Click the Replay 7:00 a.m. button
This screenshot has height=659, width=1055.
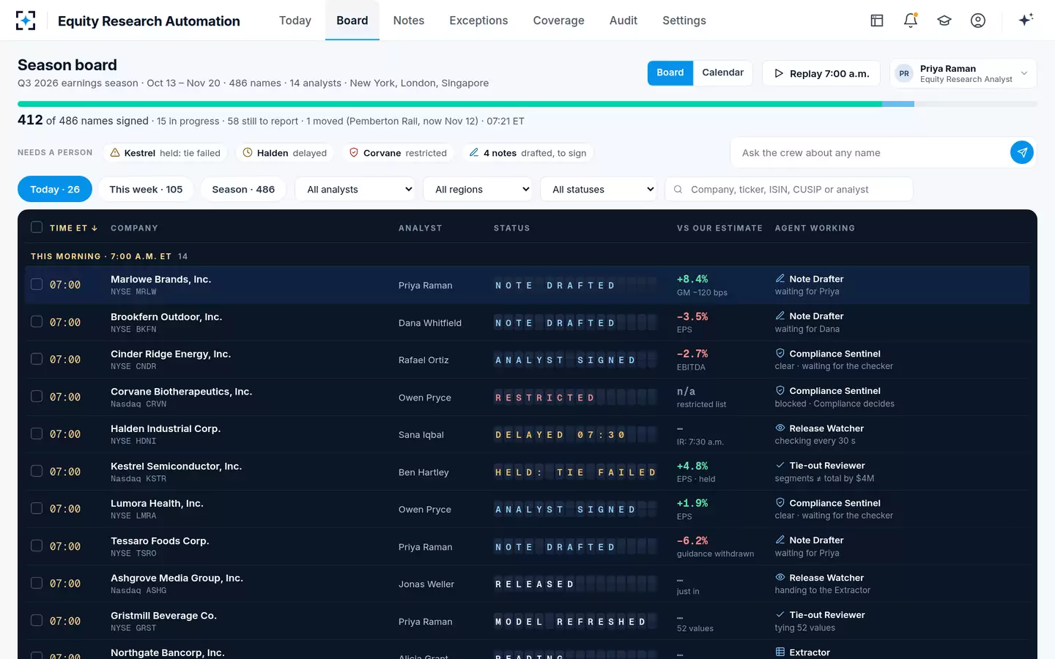click(821, 73)
